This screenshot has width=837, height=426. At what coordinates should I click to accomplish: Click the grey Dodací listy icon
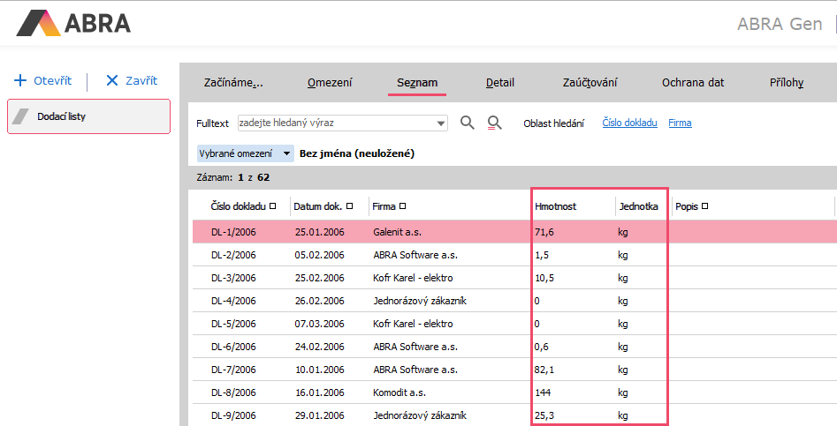click(21, 116)
